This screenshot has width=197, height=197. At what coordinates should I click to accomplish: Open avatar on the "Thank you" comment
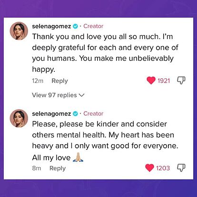(19, 31)
